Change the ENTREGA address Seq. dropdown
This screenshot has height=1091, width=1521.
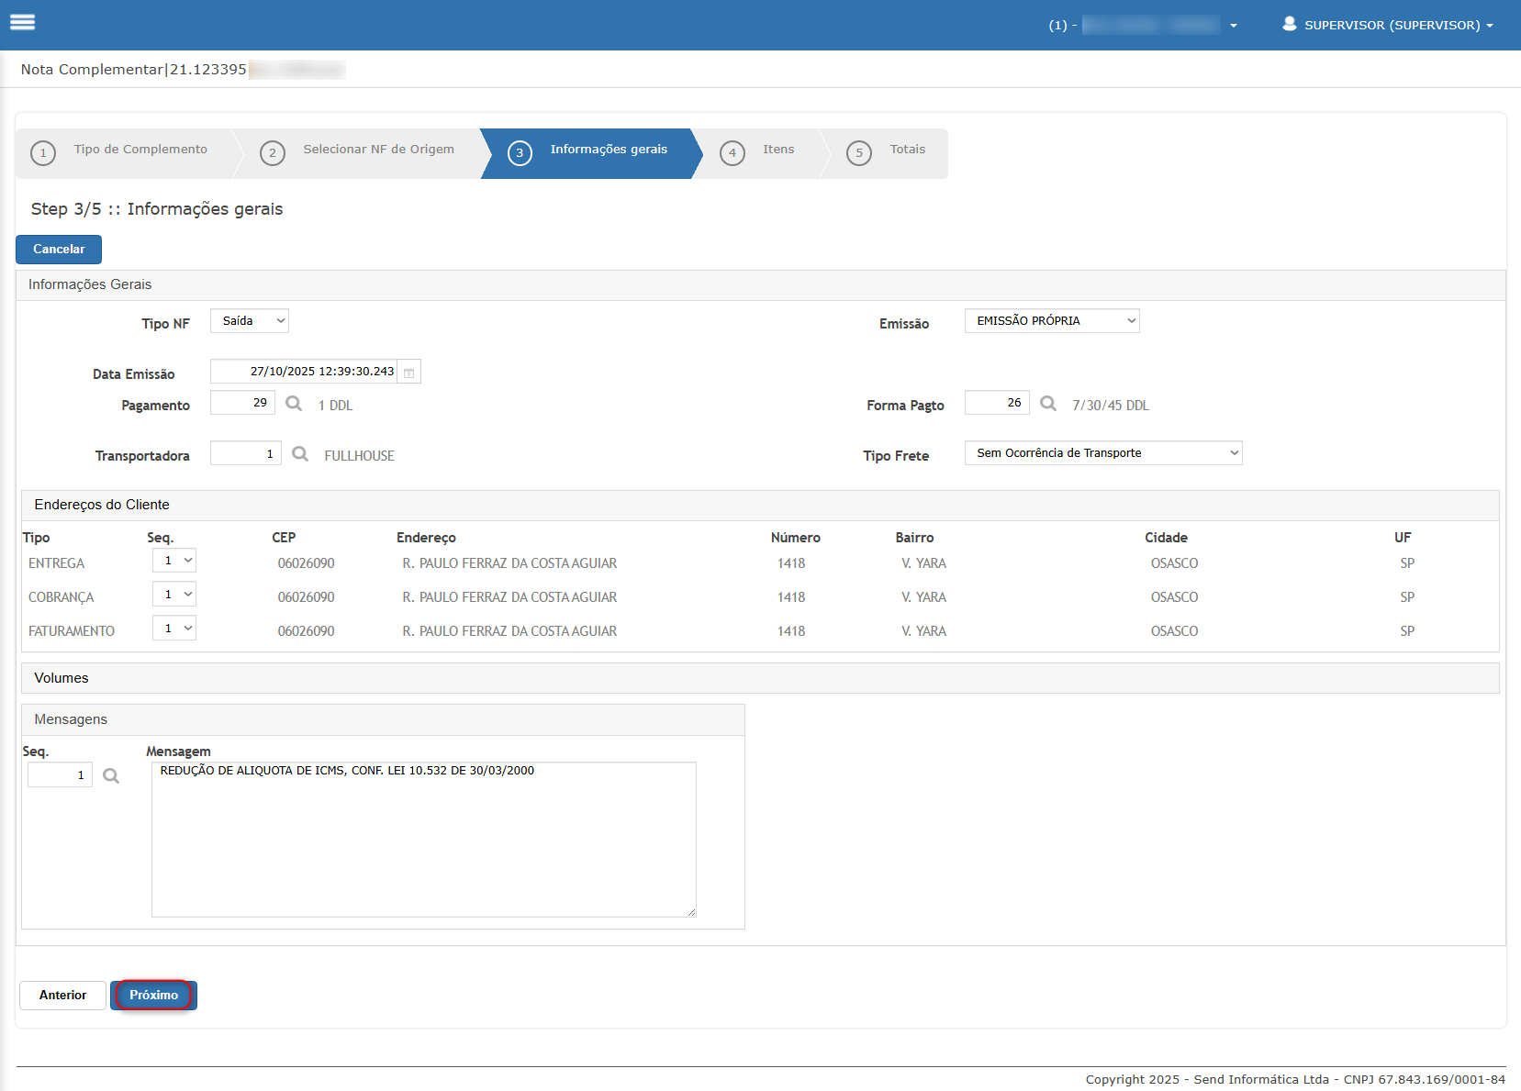click(x=174, y=561)
